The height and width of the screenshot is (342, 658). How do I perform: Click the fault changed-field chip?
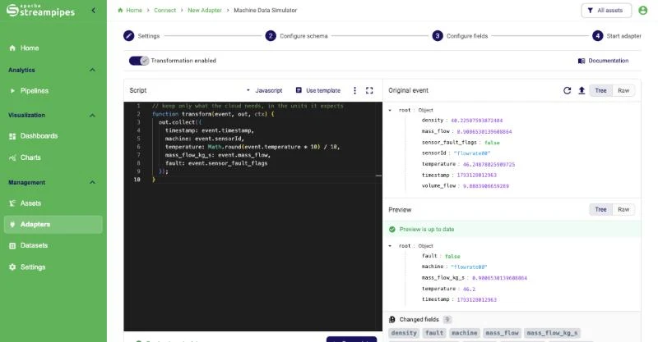click(434, 333)
